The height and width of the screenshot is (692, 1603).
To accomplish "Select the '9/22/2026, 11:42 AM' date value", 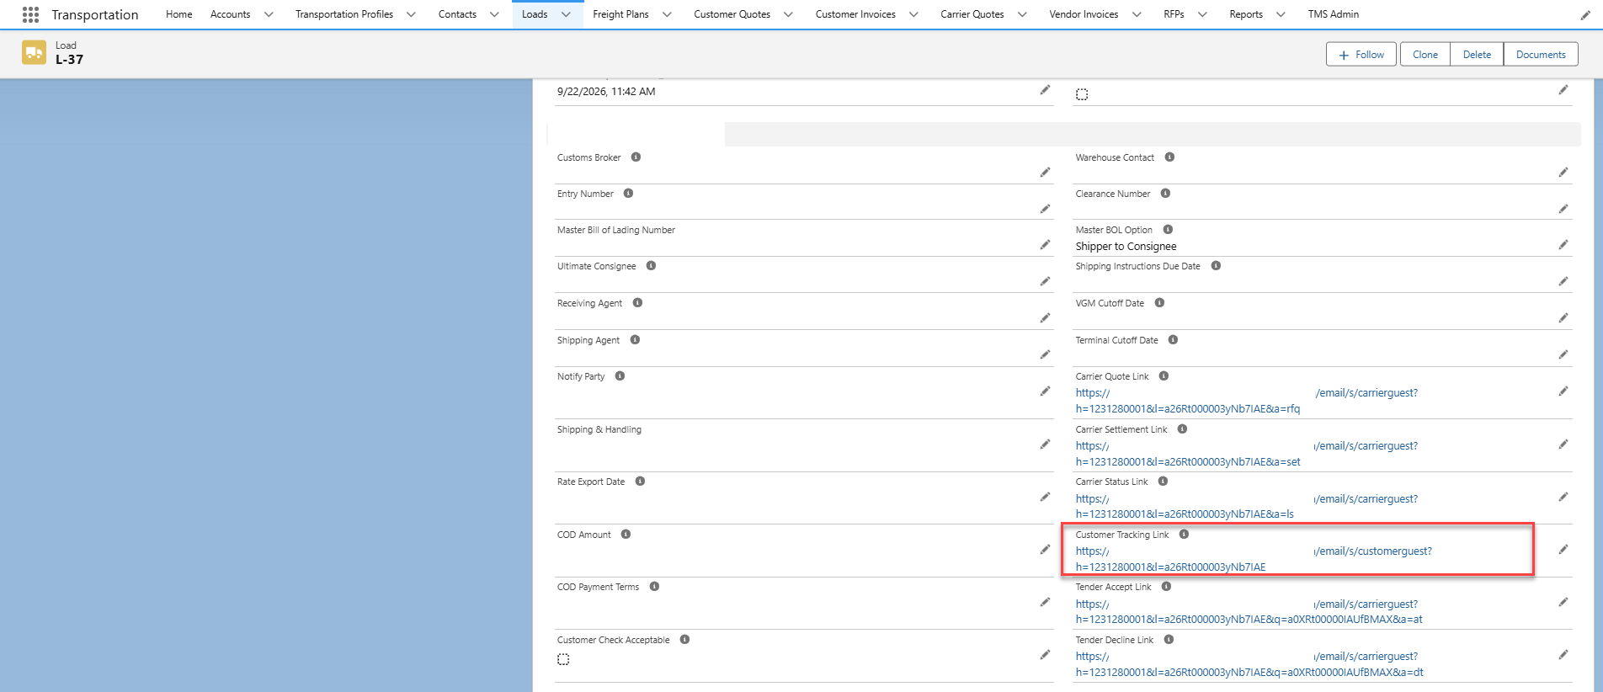I will (606, 92).
